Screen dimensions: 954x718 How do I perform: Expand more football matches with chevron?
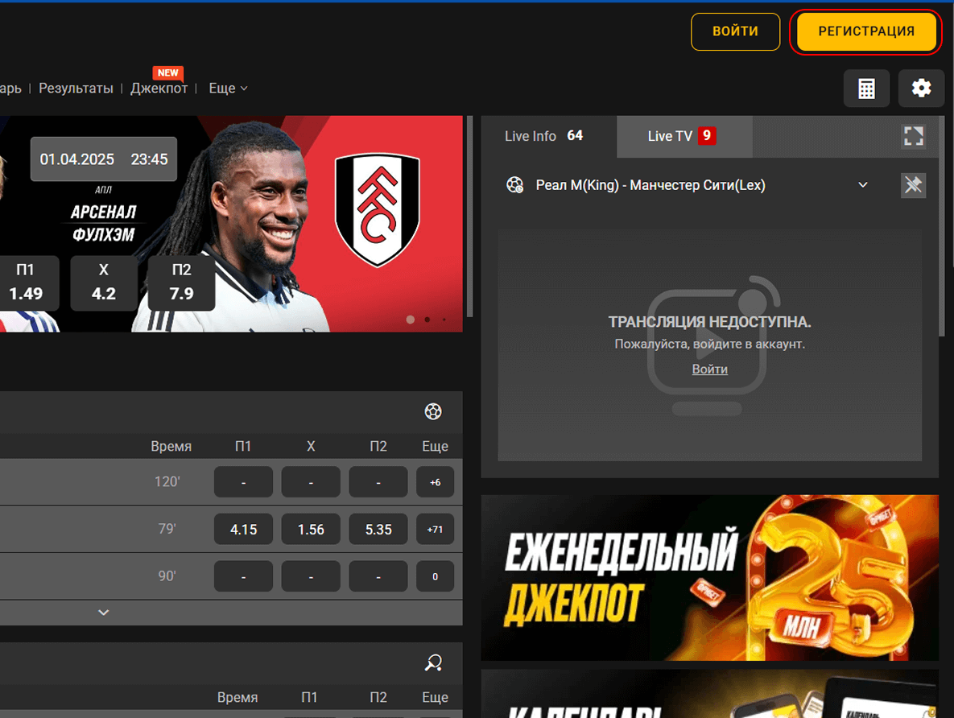click(103, 613)
